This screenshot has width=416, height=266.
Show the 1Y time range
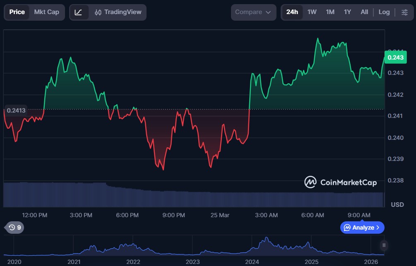(x=347, y=12)
